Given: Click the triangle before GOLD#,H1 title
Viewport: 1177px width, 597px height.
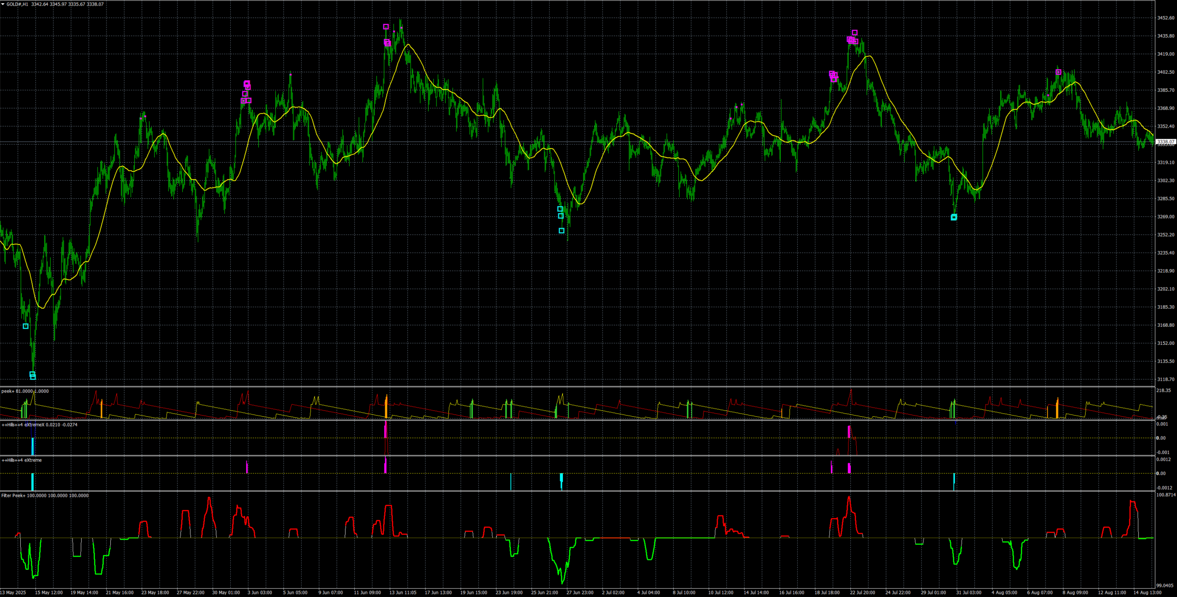Looking at the screenshot, I should point(3,4).
